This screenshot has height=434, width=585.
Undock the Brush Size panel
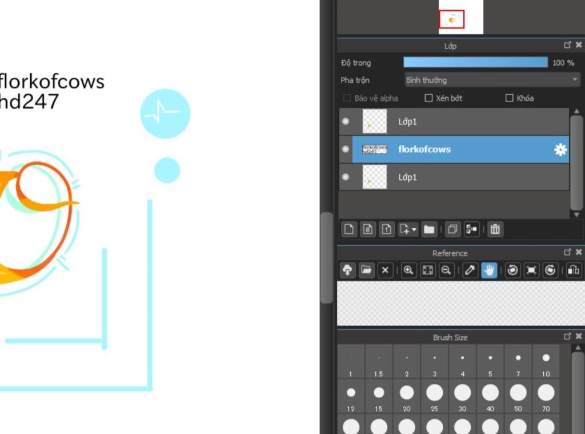tap(567, 336)
